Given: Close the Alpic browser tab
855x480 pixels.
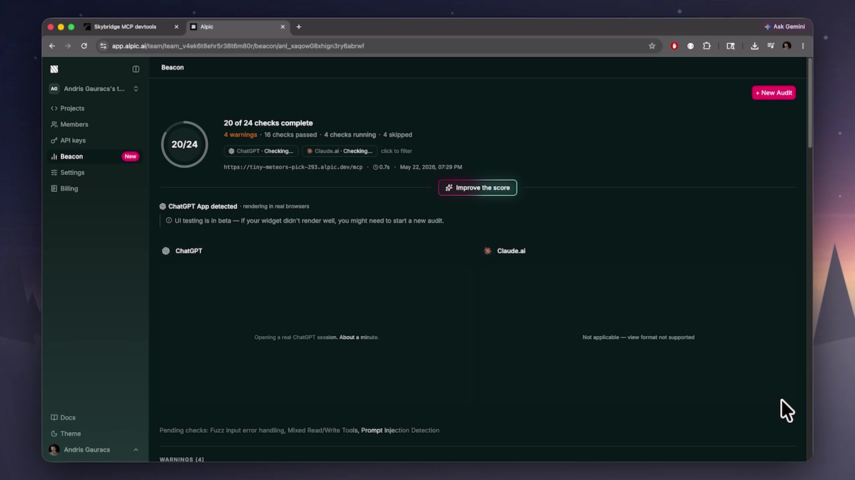Looking at the screenshot, I should pos(283,27).
